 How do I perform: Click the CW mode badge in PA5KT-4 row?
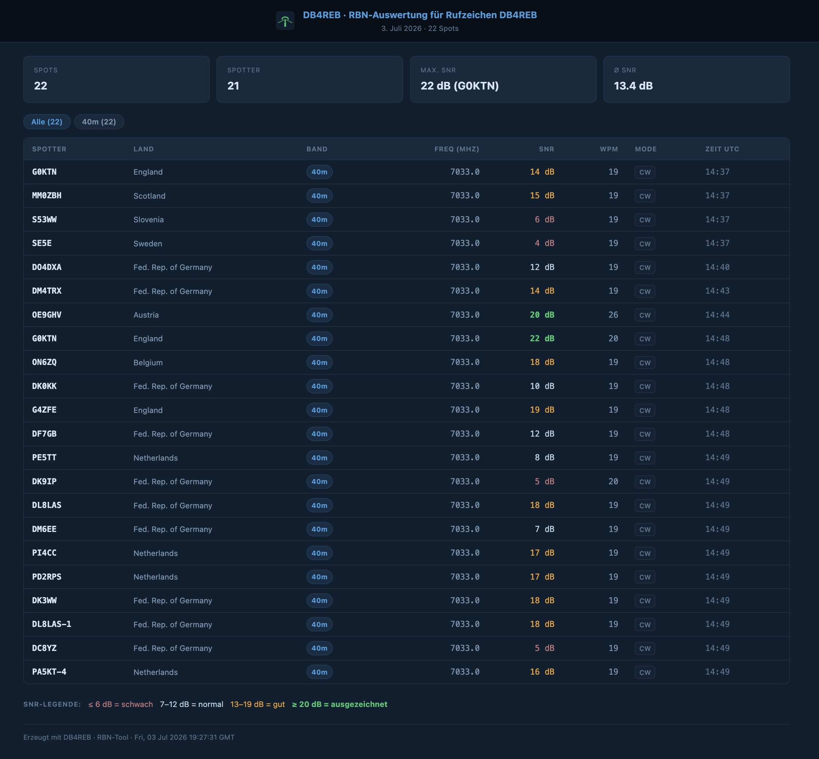pos(645,672)
